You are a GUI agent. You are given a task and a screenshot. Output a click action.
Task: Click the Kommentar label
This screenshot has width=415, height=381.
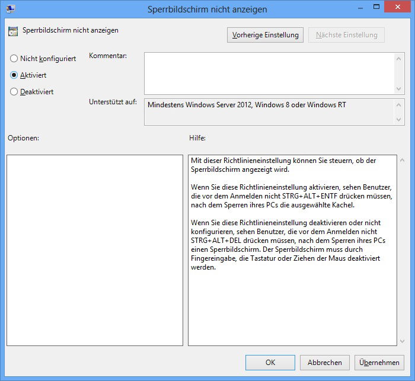108,56
